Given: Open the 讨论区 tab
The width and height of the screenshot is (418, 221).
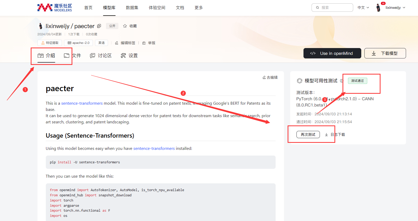Looking at the screenshot, I should tap(101, 56).
